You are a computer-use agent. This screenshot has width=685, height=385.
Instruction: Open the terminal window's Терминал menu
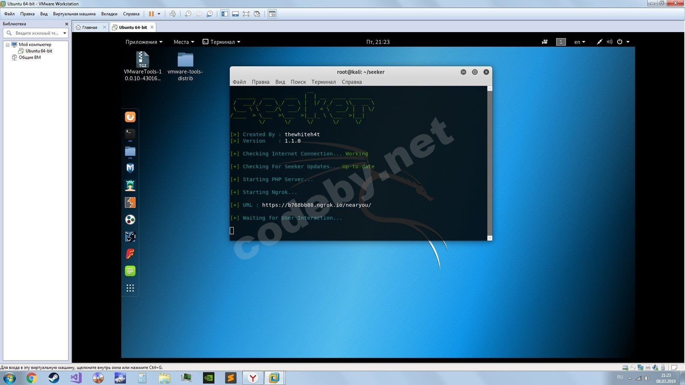coord(324,82)
